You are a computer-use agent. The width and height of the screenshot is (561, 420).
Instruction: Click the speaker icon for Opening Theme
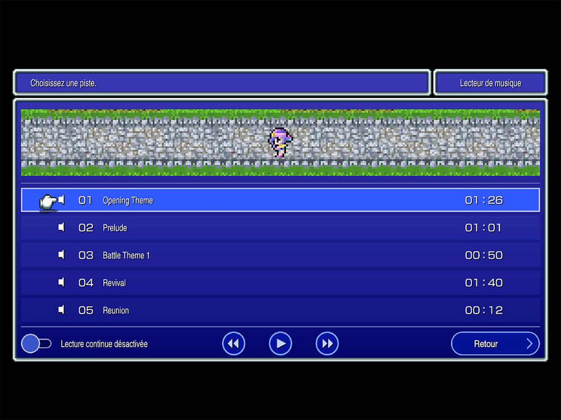(62, 200)
